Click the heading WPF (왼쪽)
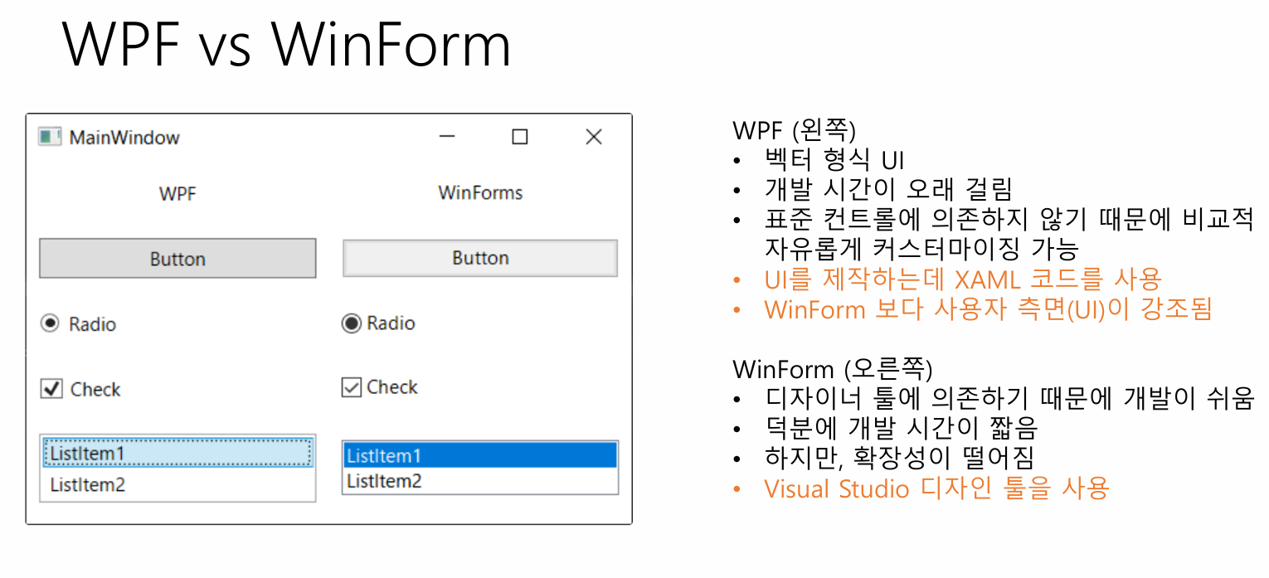Screen dimensions: 1269x578 [x=795, y=130]
